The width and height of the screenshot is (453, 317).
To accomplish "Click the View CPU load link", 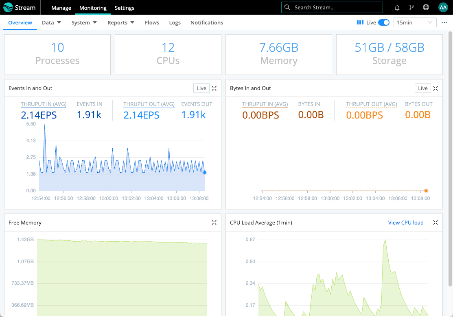I will (x=406, y=222).
